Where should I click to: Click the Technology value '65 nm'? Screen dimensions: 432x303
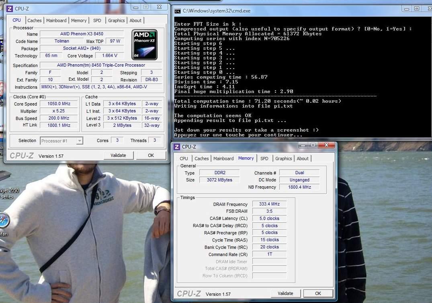tap(51, 56)
